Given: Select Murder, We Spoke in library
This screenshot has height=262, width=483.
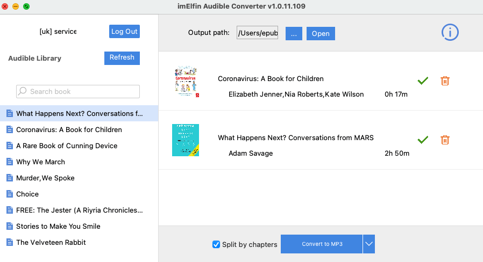Looking at the screenshot, I should point(79,178).
